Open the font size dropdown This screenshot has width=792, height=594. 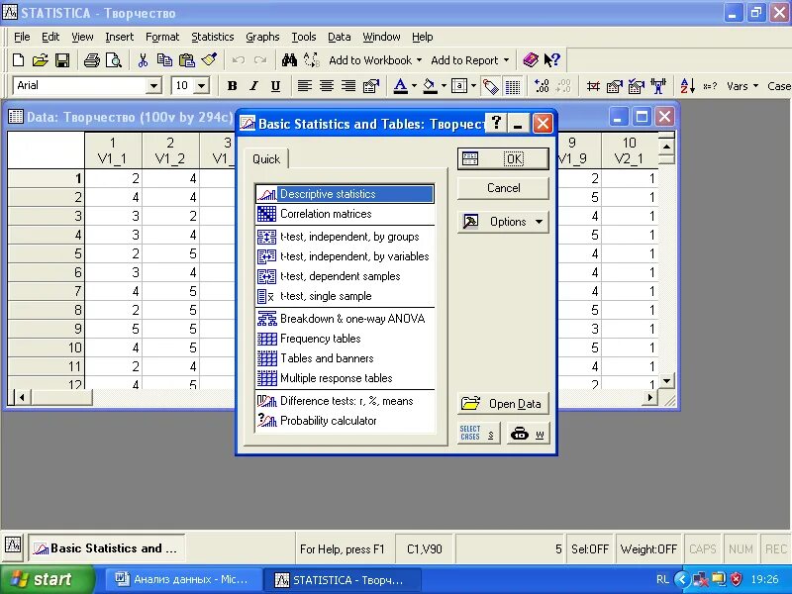click(202, 86)
